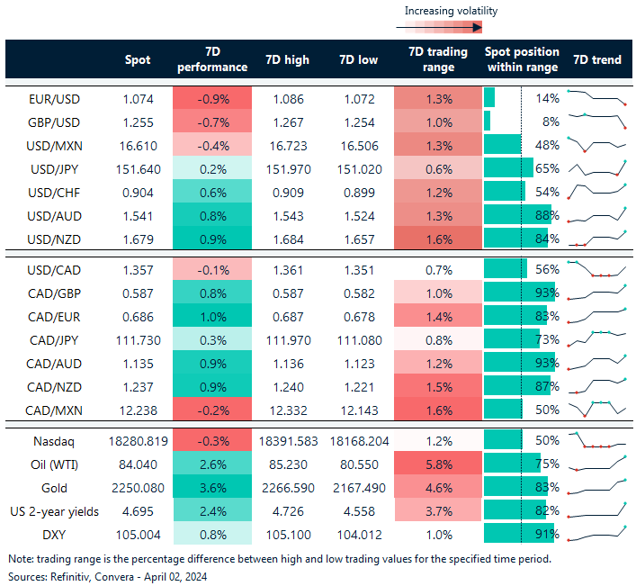Click the CAD/JPY 7D high value 111.970
Screen dimensions: 636x586
coord(288,339)
